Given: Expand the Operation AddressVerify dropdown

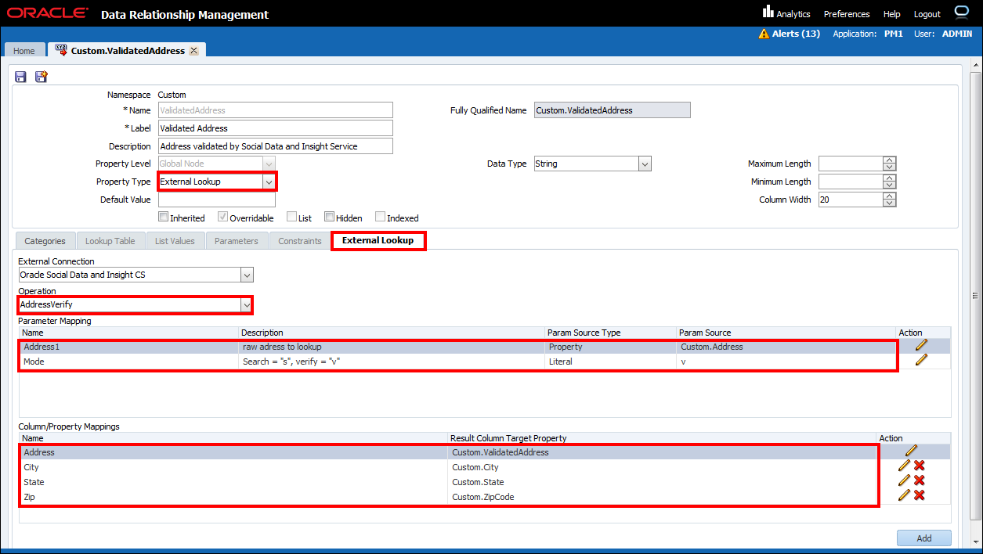Looking at the screenshot, I should coord(247,304).
